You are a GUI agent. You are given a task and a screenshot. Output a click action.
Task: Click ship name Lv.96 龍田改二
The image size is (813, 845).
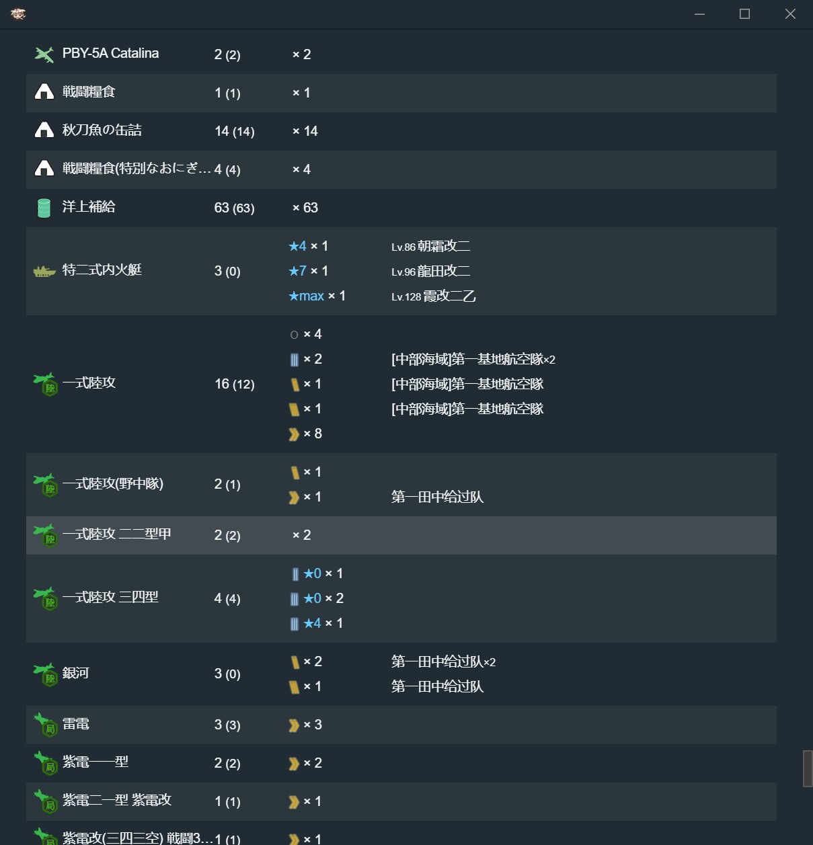coord(431,272)
